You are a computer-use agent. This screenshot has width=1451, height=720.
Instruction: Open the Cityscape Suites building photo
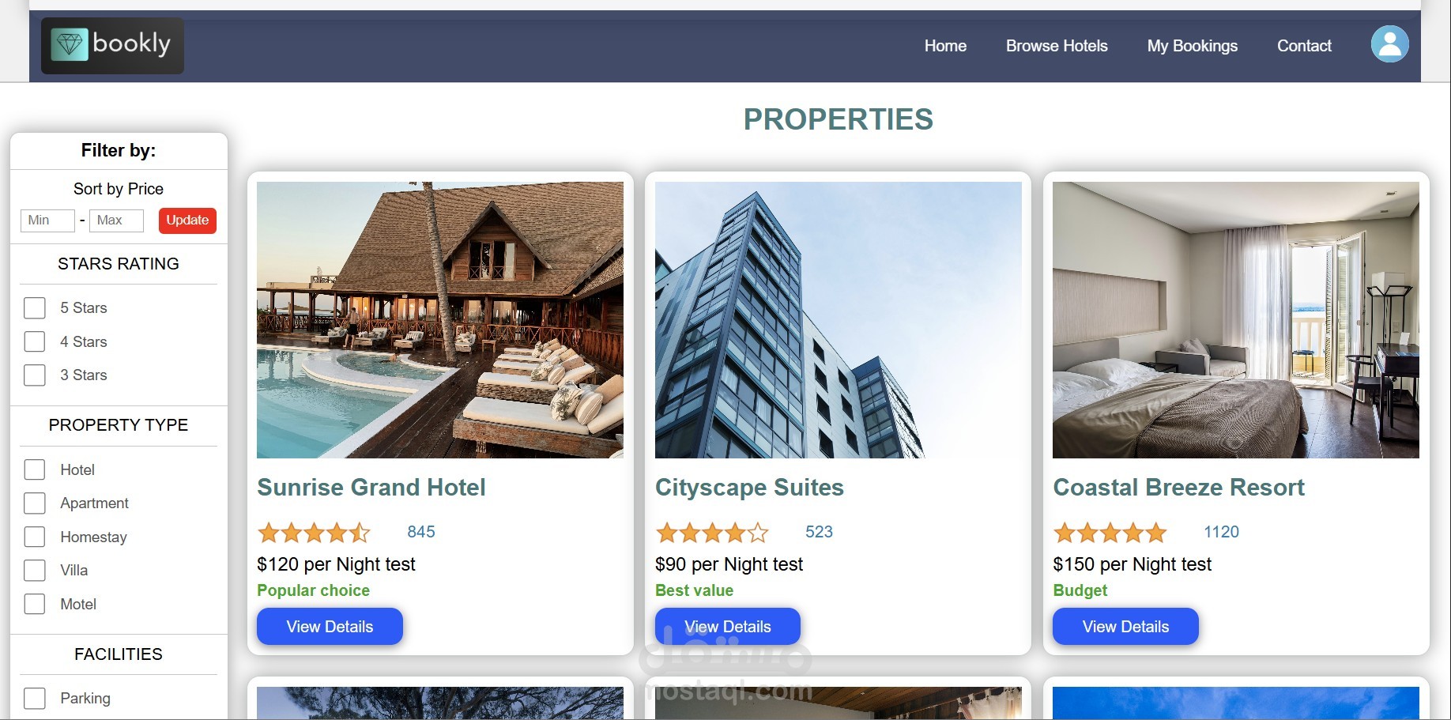[x=838, y=320]
